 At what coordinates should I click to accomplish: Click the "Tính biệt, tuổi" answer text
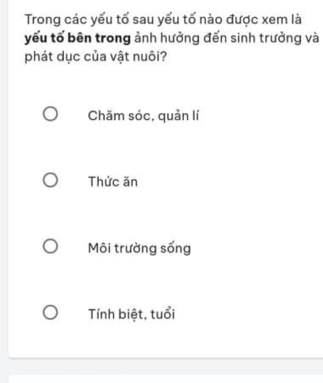coord(132,314)
